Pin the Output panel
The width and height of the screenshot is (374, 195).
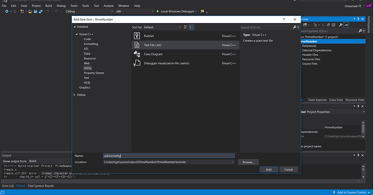[358, 155]
